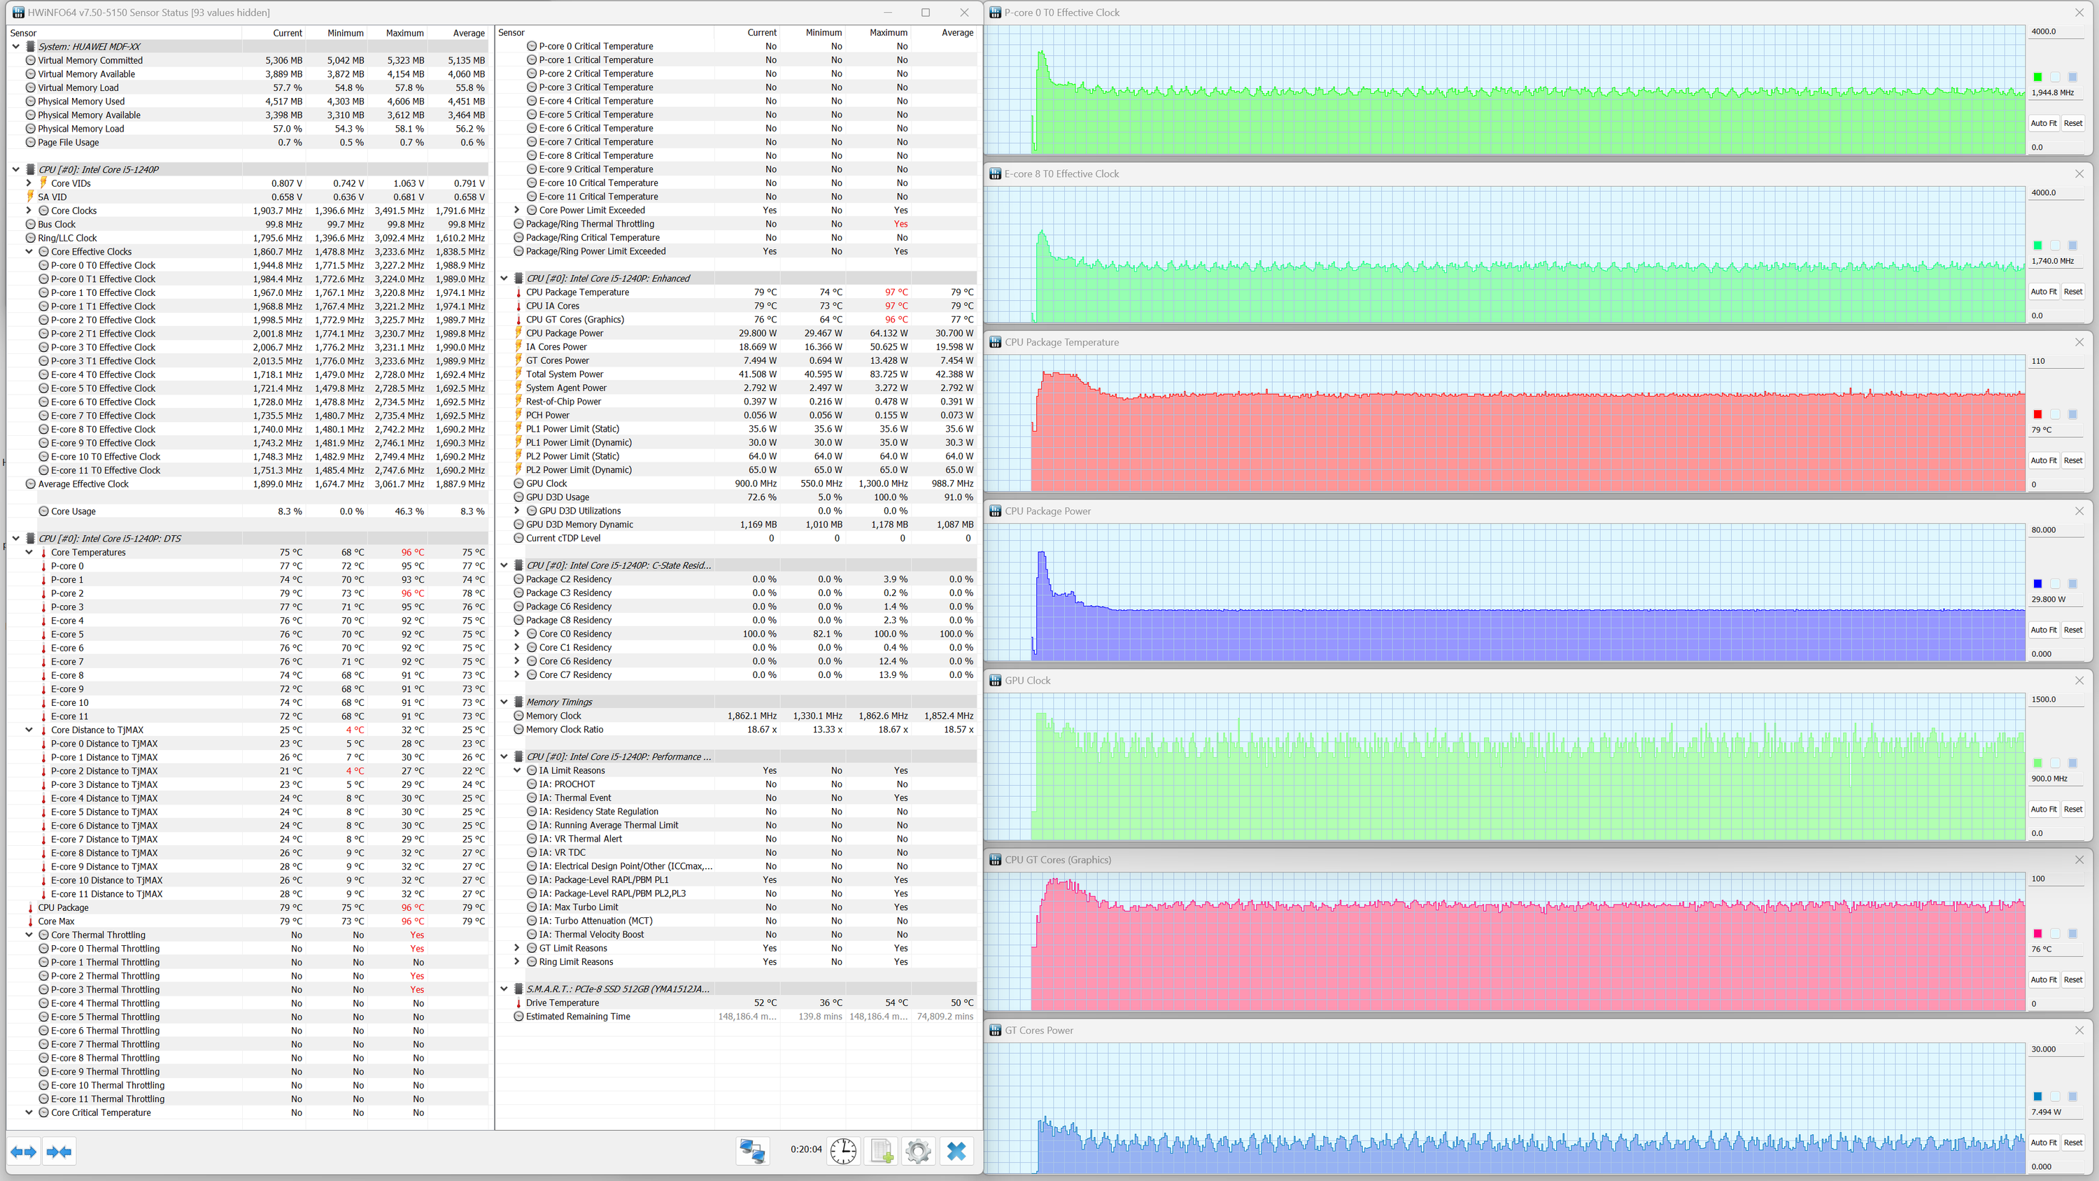Image resolution: width=2099 pixels, height=1181 pixels.
Task: Click Auto Fit on GT Cores Power graph
Action: pos(2043,1143)
